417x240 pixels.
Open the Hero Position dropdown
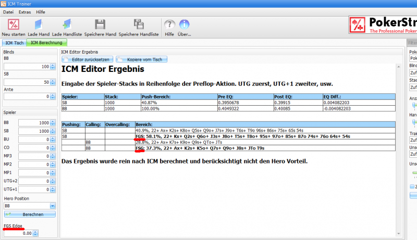click(52, 206)
